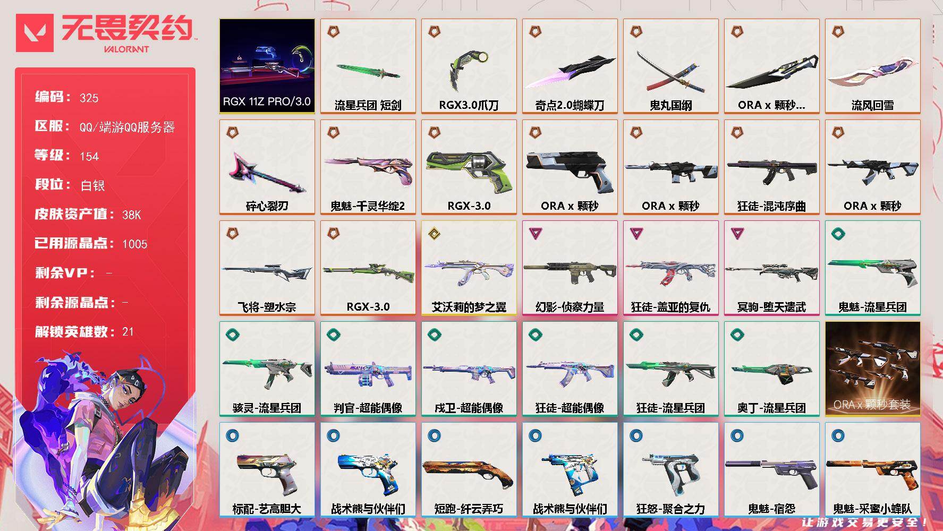Select the 碎心裂刃 axe skin card

267,167
